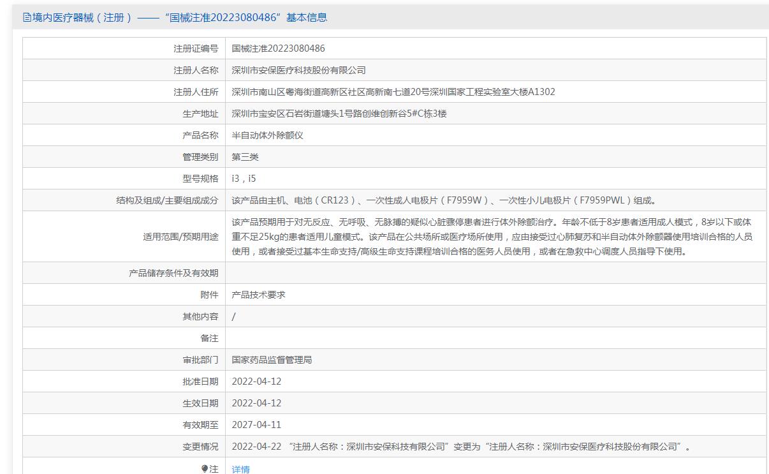Click the registrant address value cell
The image size is (769, 474).
[x=393, y=92]
